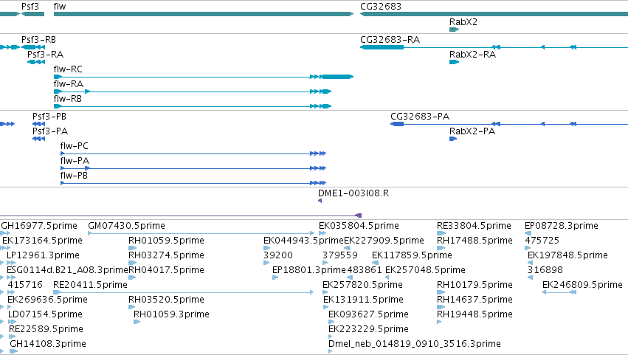Click the Psf3 gene label

click(x=30, y=7)
